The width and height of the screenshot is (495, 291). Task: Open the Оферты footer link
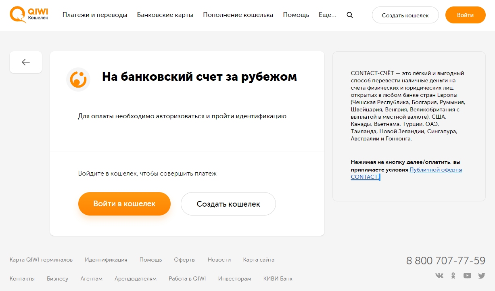[185, 260]
